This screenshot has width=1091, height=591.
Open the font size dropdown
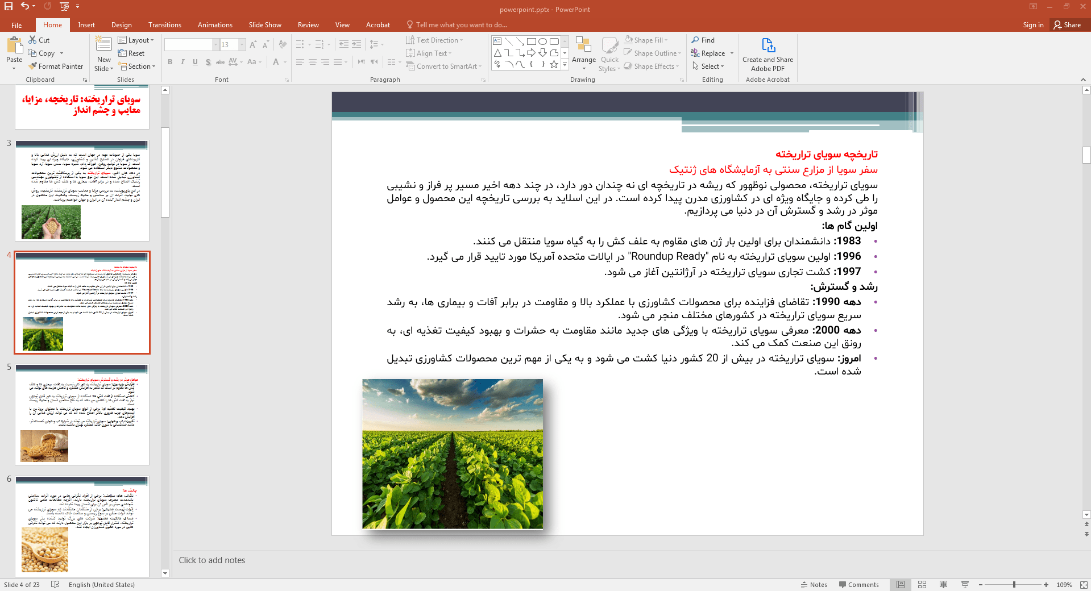242,45
